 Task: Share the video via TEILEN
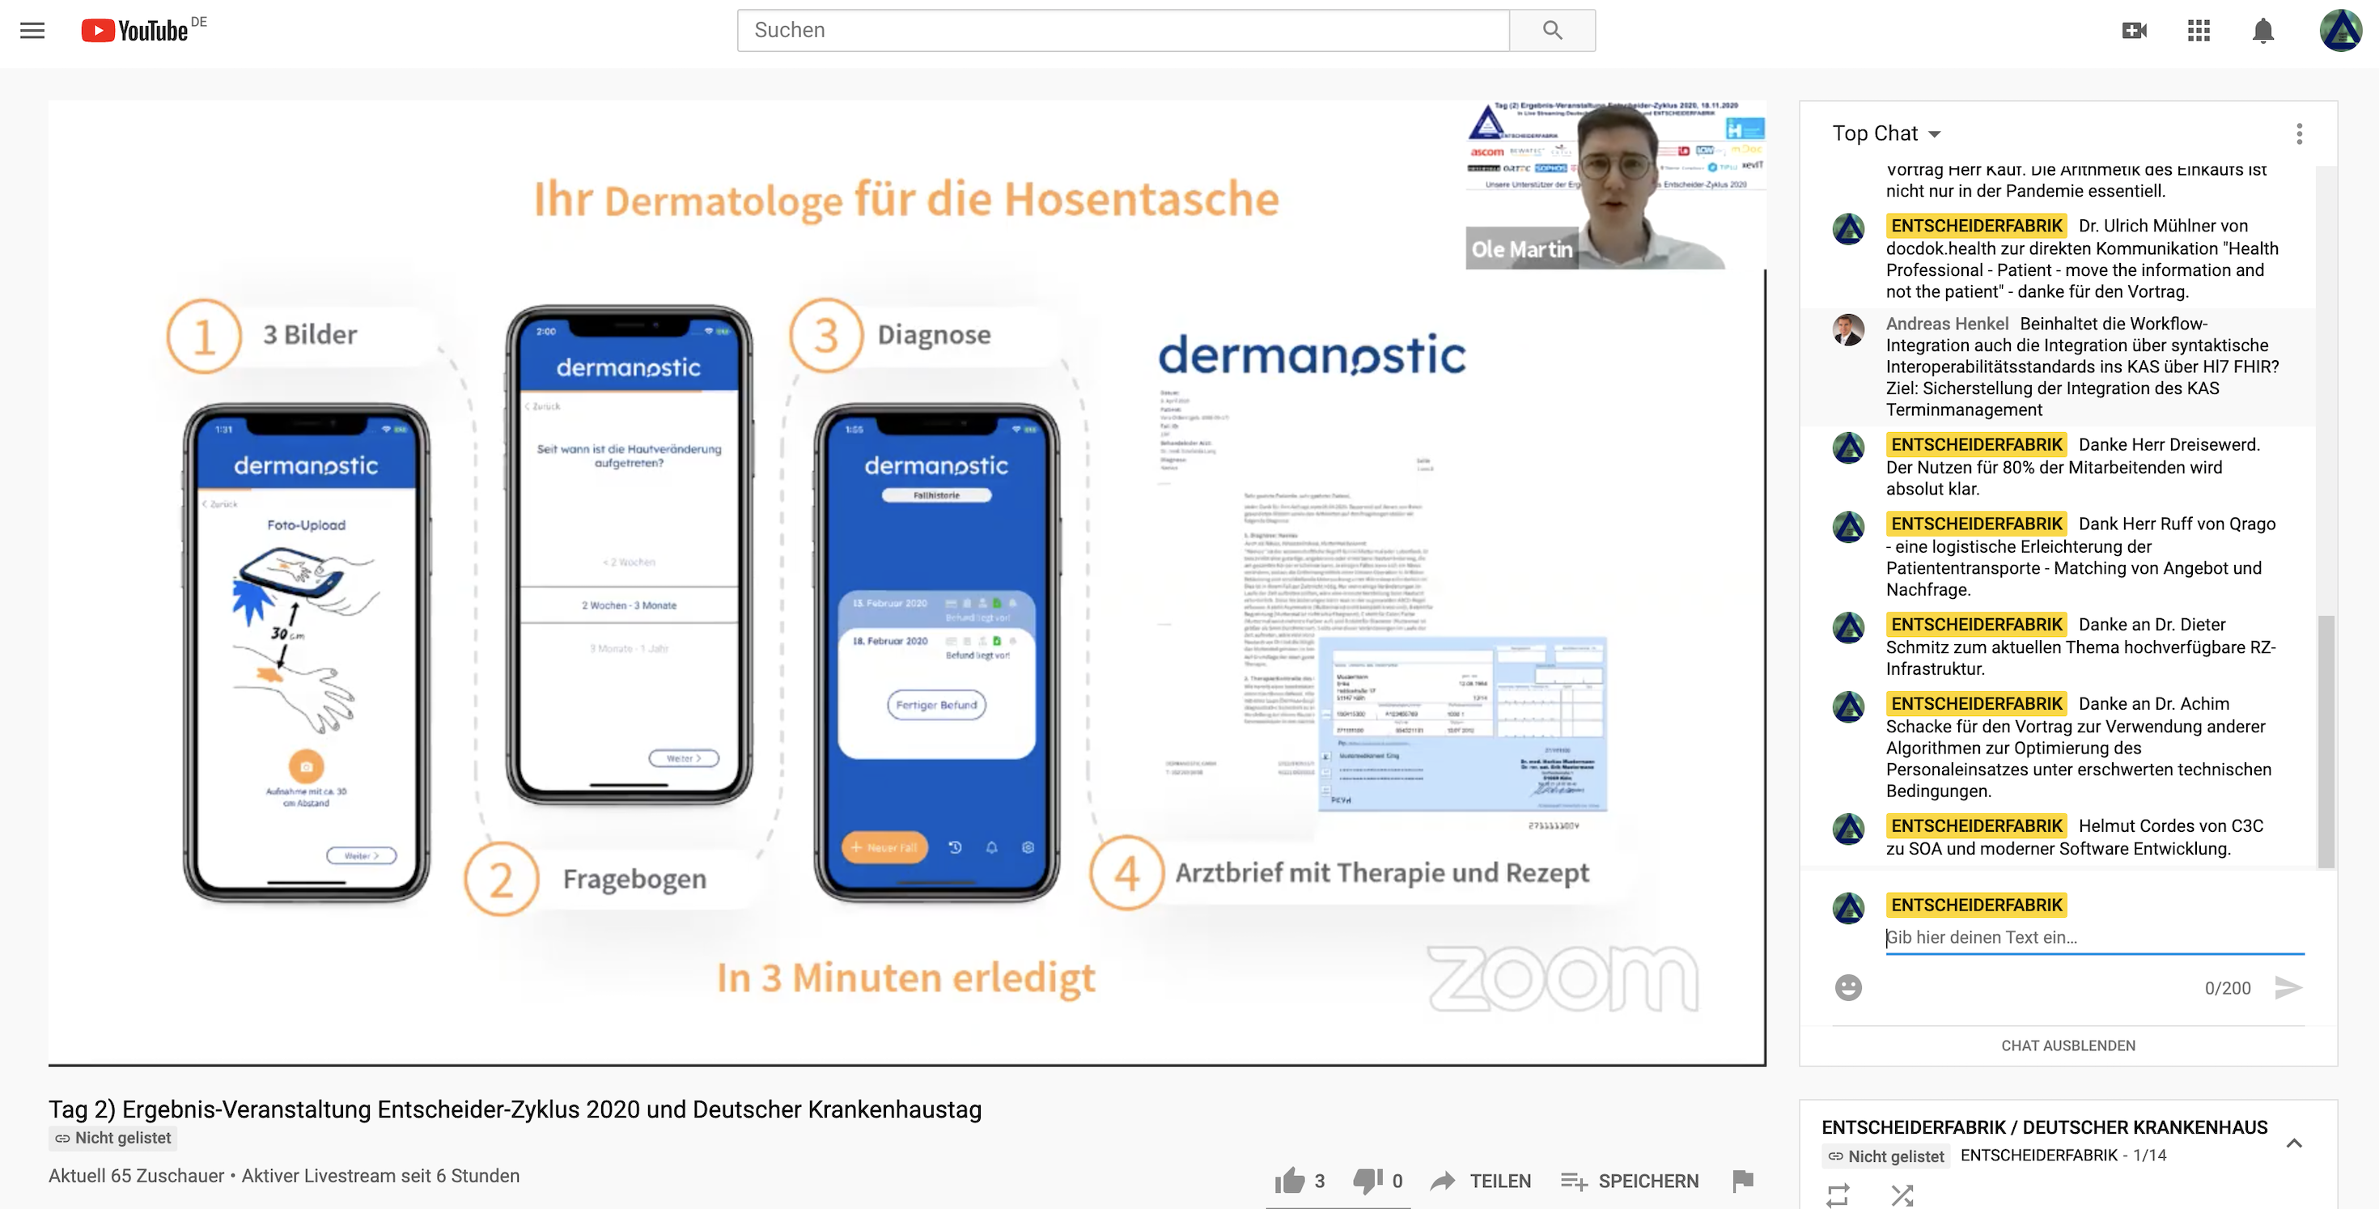point(1482,1181)
